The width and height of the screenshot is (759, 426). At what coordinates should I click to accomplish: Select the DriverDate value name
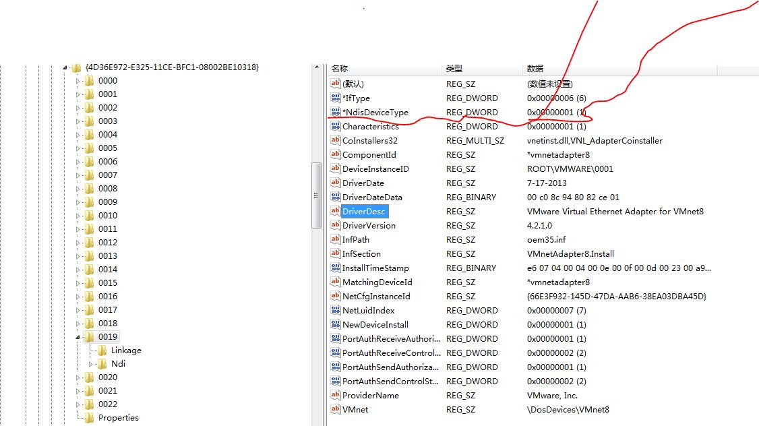363,183
